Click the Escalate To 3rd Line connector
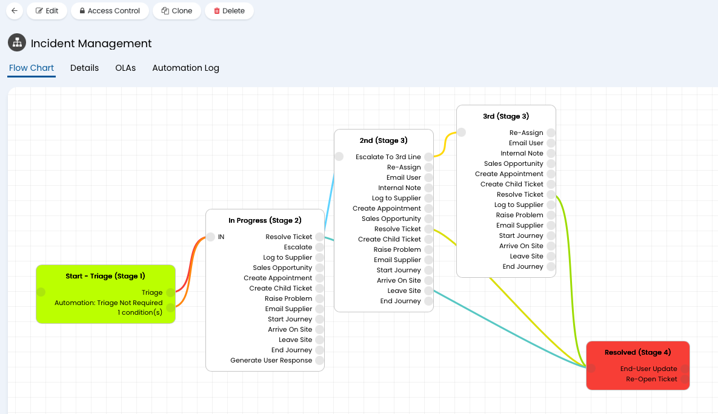Image resolution: width=718 pixels, height=414 pixels. [429, 157]
